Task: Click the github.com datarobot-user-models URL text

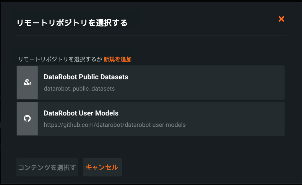Action: coord(114,125)
